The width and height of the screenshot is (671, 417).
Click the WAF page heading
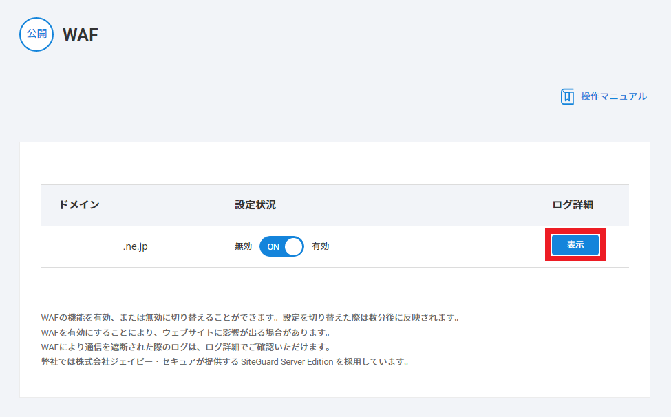(81, 35)
